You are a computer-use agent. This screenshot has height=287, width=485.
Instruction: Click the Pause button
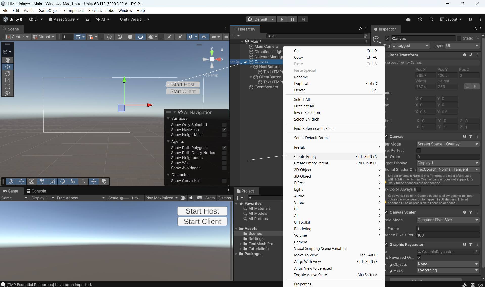[292, 19]
